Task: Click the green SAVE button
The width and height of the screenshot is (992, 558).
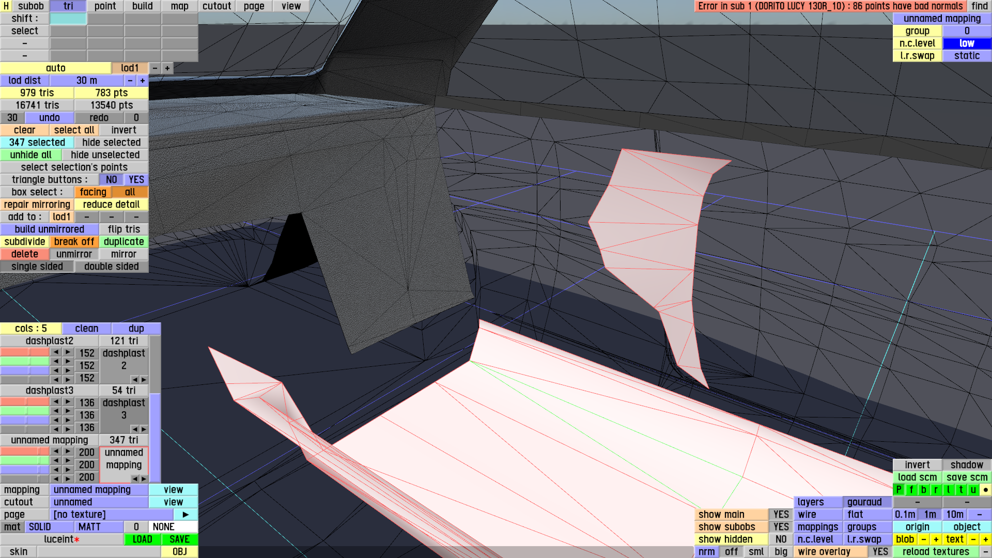Action: 179,539
